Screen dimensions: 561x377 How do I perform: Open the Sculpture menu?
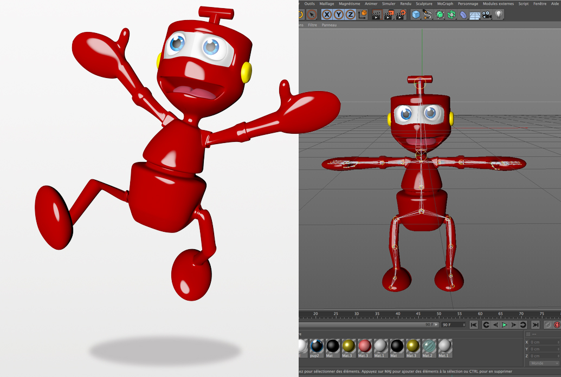[x=424, y=4]
